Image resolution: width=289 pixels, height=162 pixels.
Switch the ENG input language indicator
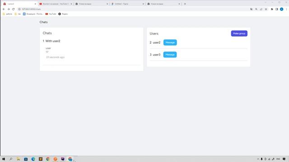pos(278,159)
